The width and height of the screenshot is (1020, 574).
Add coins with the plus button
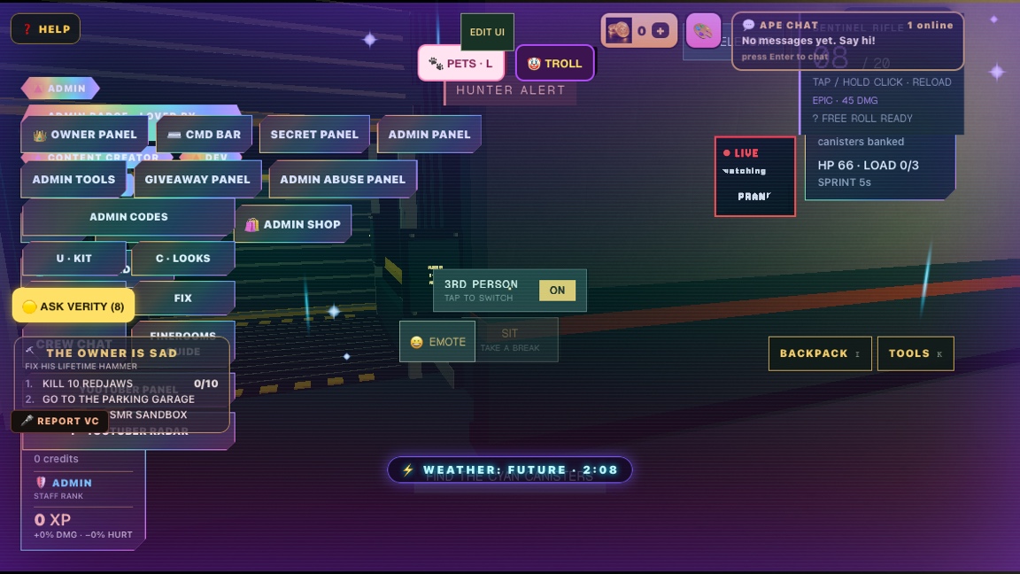[x=660, y=31]
